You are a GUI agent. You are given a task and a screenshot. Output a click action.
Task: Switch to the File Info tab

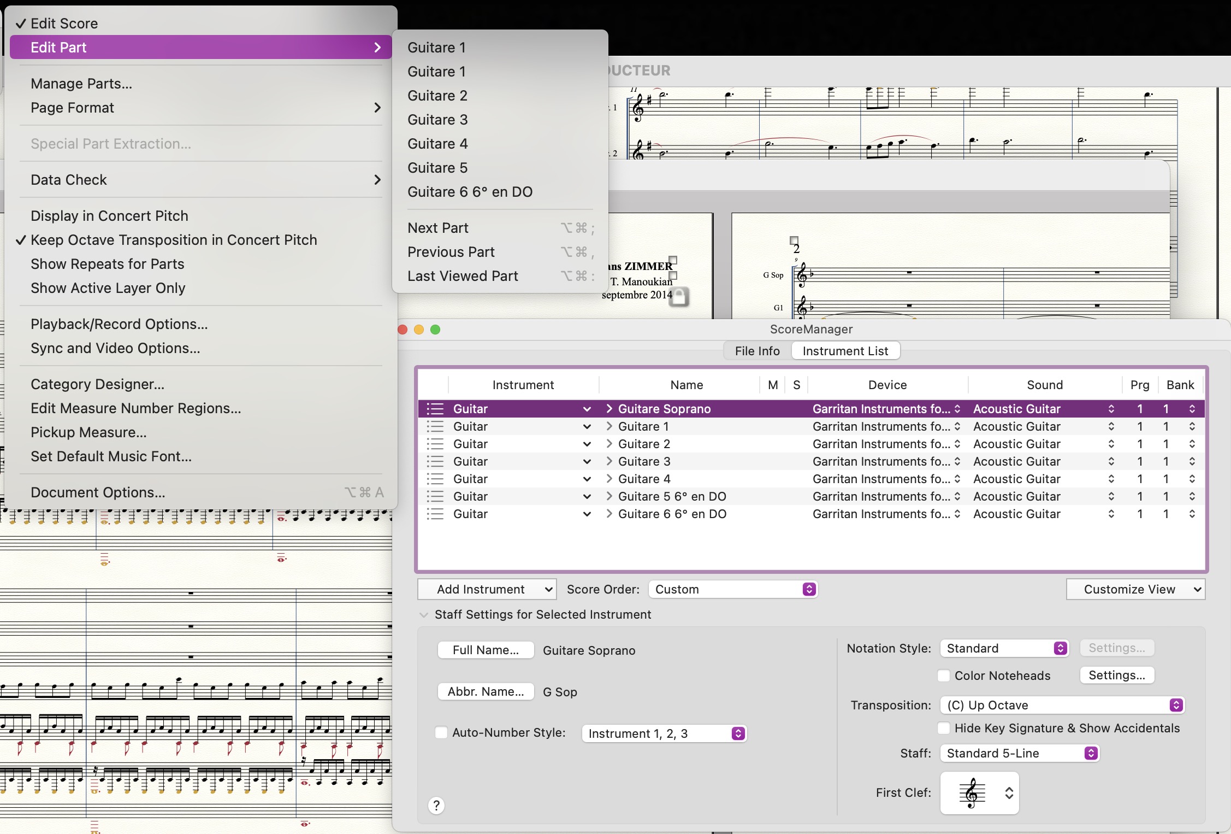coord(757,351)
